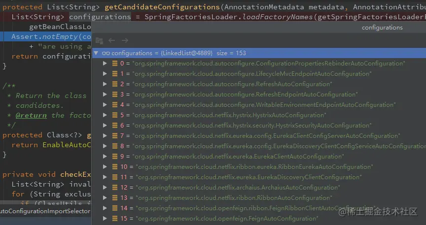Viewport: 426px width, 225px height.
Task: Click getCandidateConfigurations method name in editor
Action: (162, 7)
